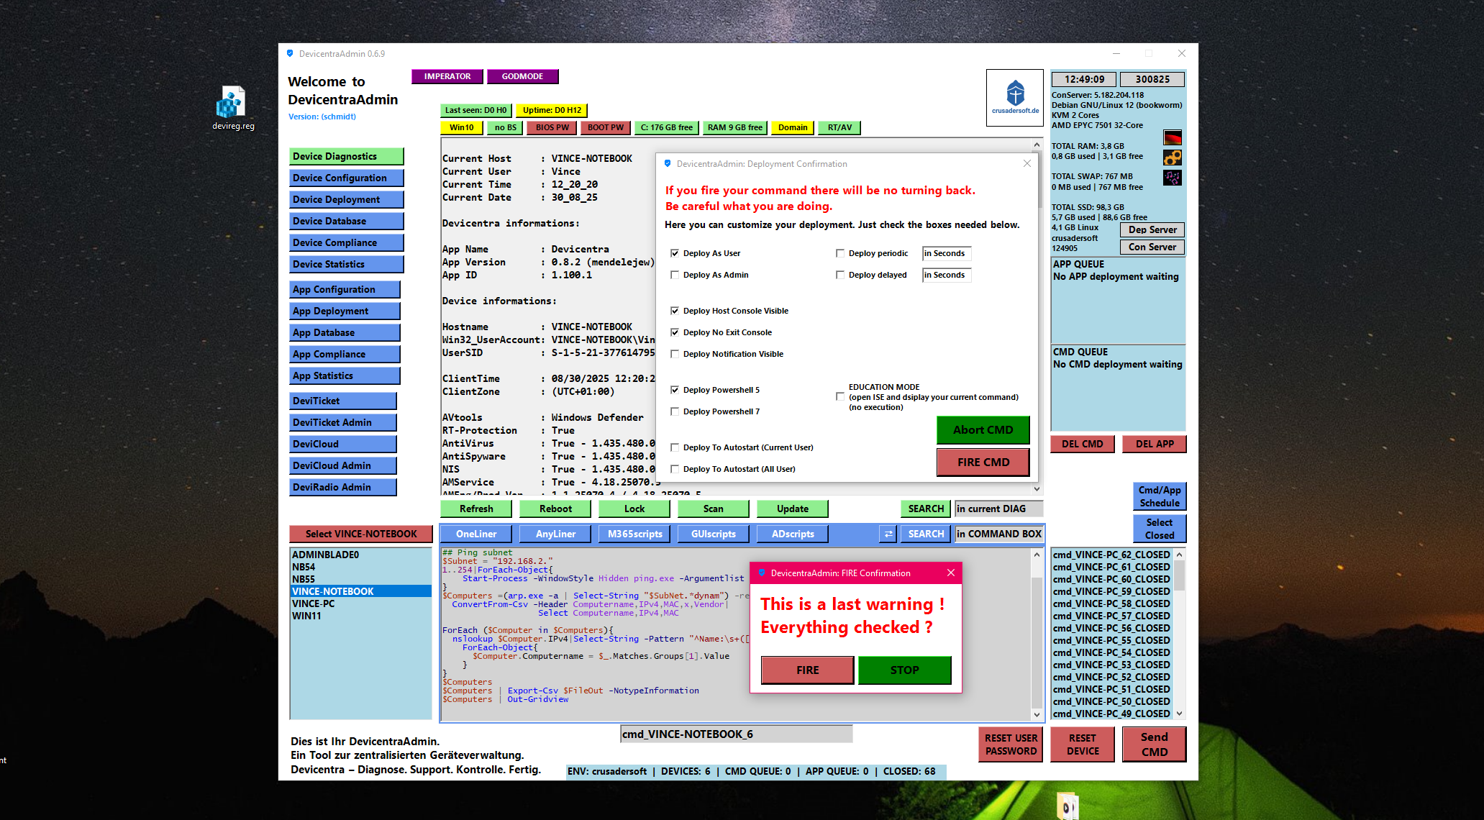Image resolution: width=1484 pixels, height=820 pixels.
Task: Open the GUIscripts tab
Action: [x=713, y=534]
